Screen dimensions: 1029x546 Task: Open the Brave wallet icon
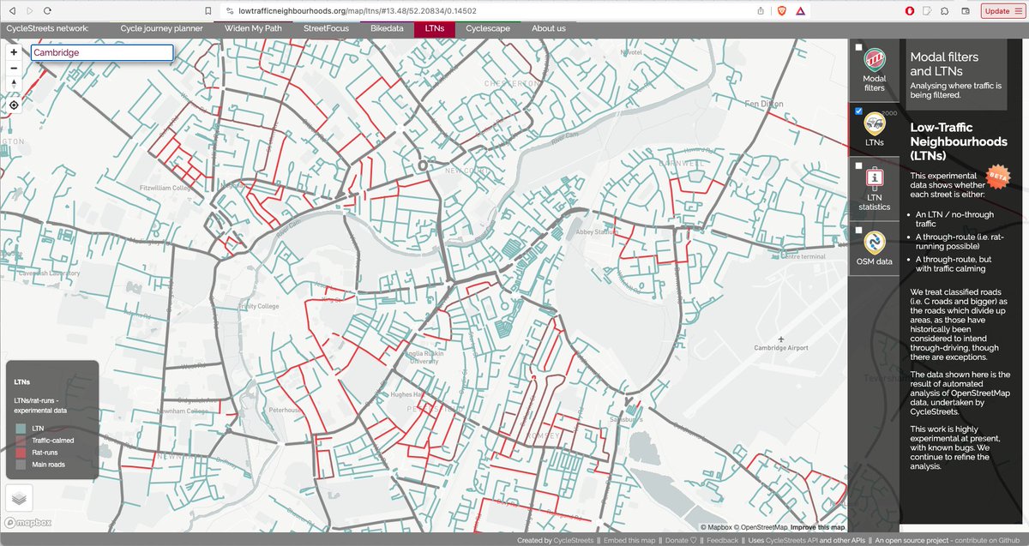click(965, 11)
